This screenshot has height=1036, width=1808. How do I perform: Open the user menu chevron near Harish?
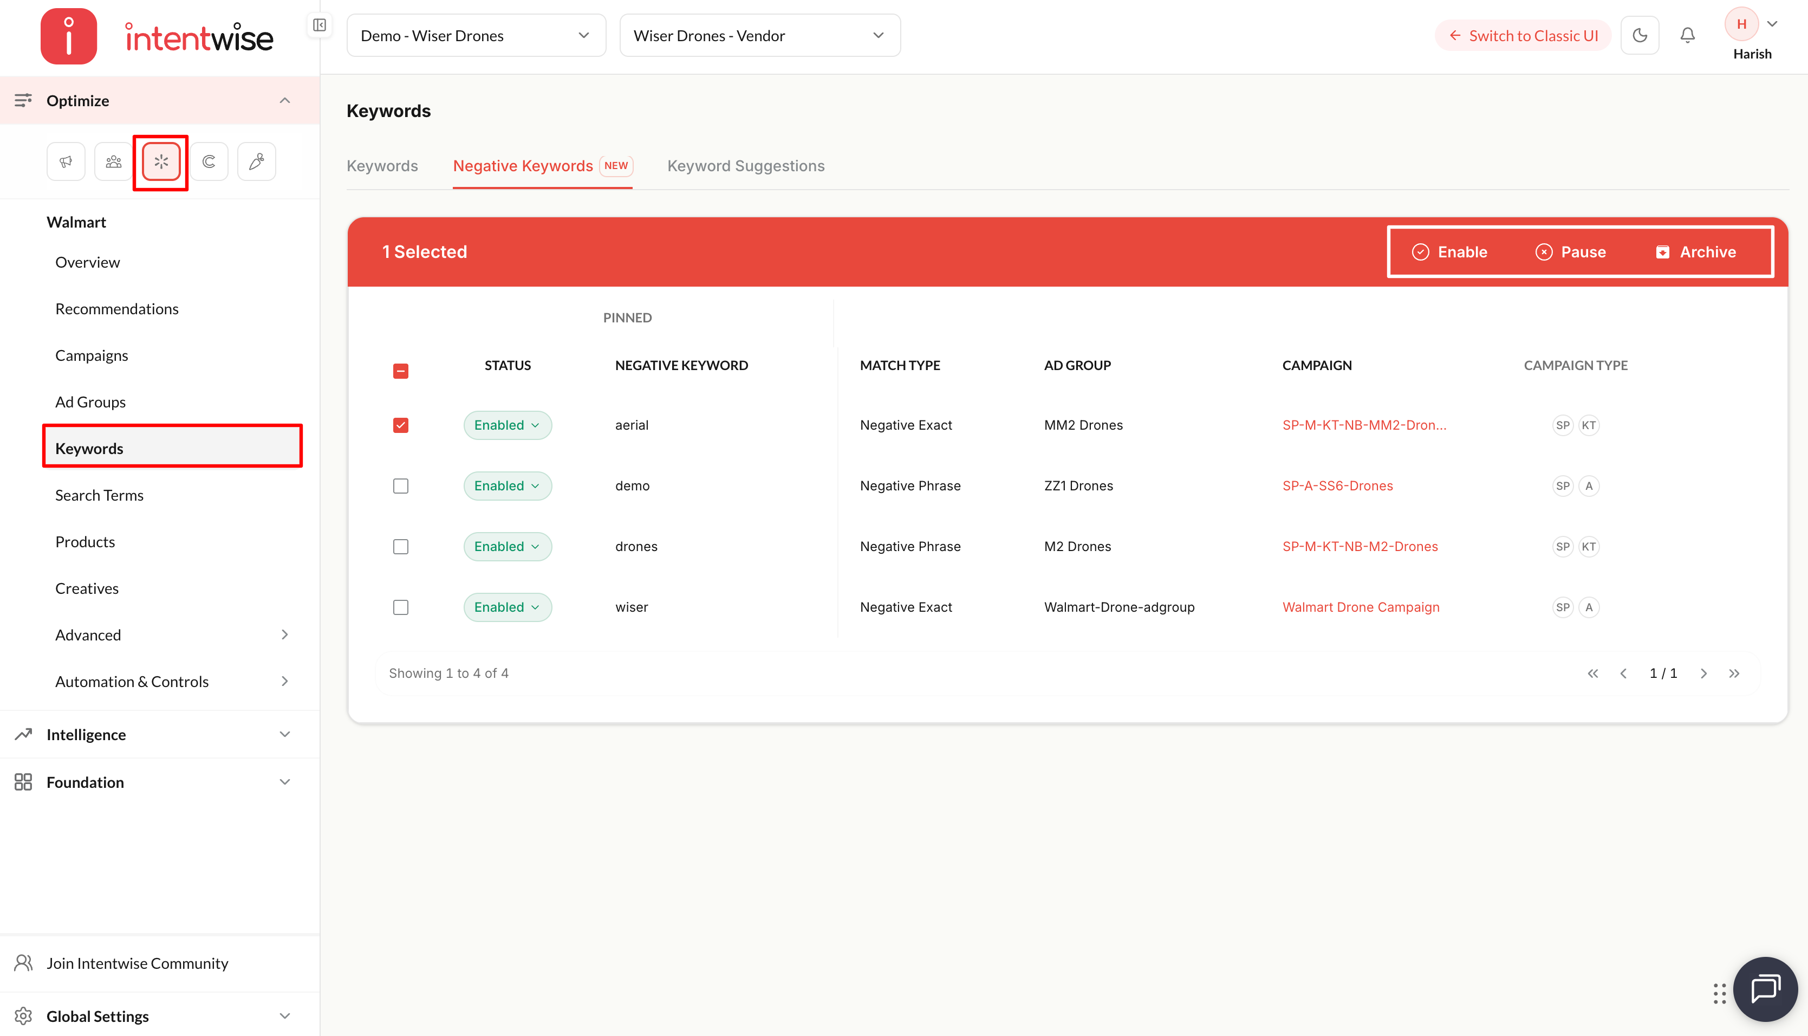coord(1773,24)
